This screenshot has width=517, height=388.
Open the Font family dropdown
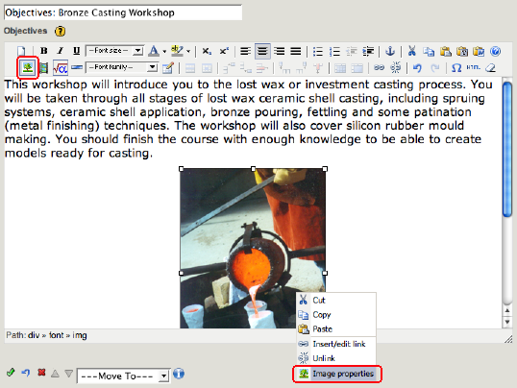(x=122, y=67)
